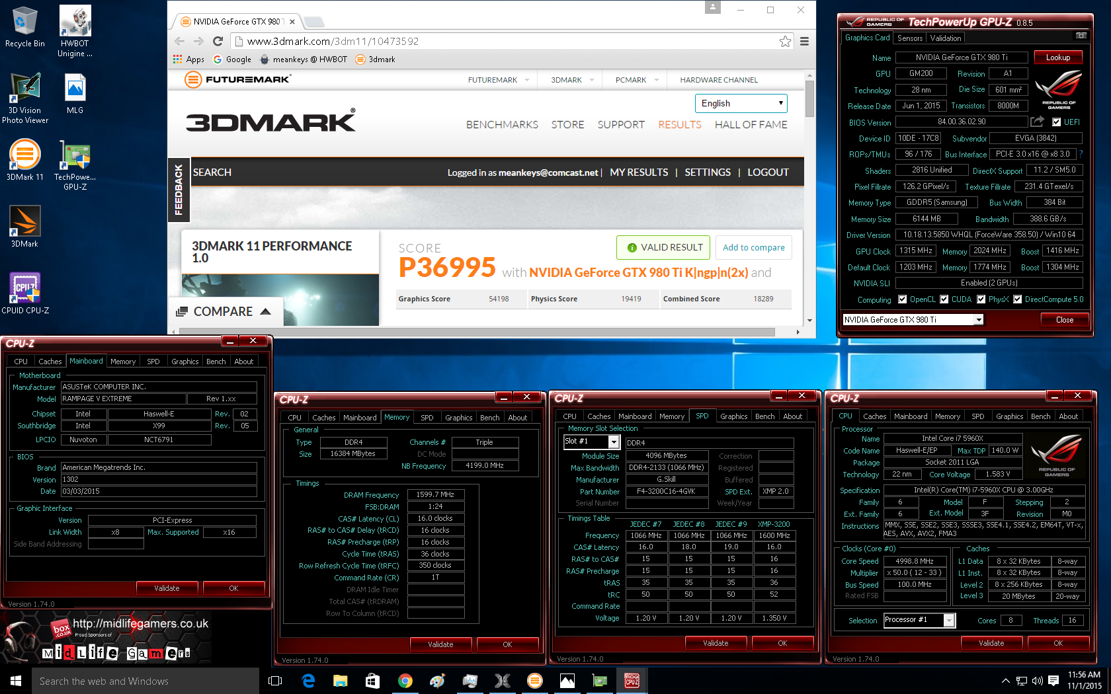
Task: Click the BIOS export share icon in GPU-Z
Action: (x=1037, y=122)
